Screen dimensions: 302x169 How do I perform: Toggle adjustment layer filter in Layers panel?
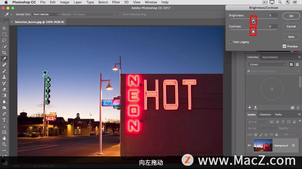pos(277,122)
